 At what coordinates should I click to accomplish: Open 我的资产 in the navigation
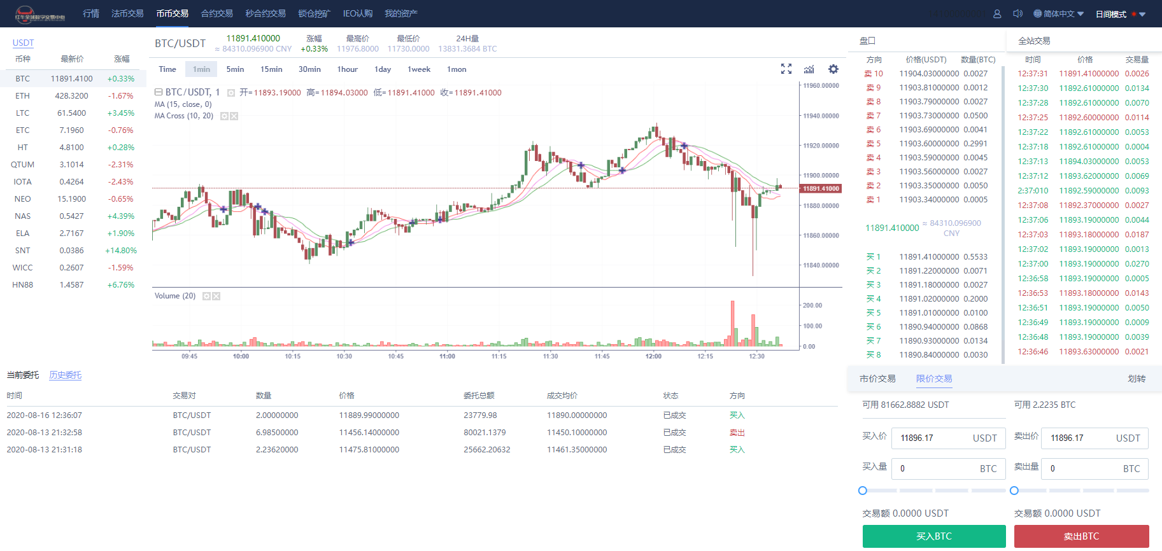(x=401, y=13)
